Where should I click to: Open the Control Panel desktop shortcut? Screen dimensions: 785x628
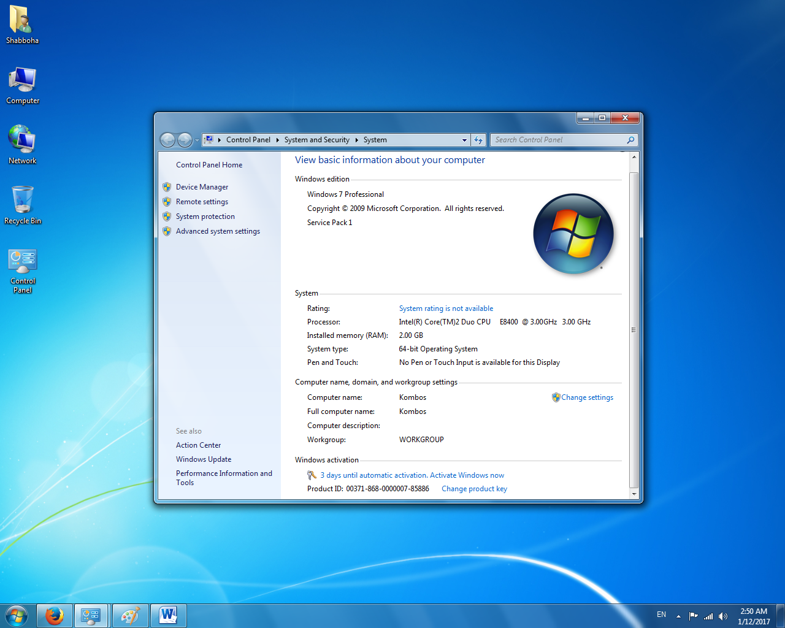click(23, 270)
